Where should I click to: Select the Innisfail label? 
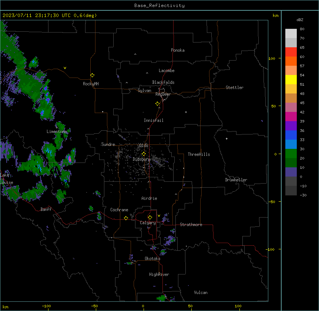tap(154, 120)
